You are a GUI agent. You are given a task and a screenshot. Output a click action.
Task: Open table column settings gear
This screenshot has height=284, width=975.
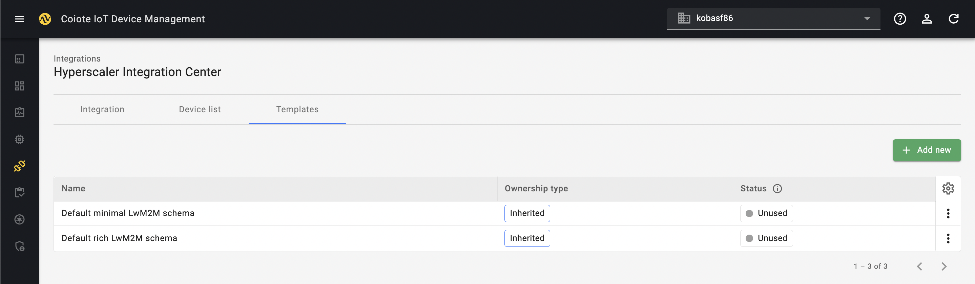948,188
